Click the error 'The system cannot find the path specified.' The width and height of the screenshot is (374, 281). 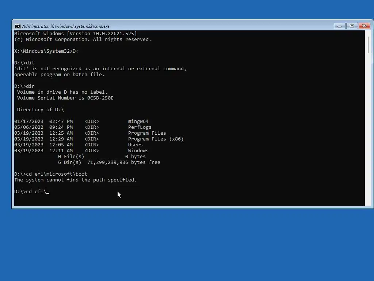[x=75, y=180]
